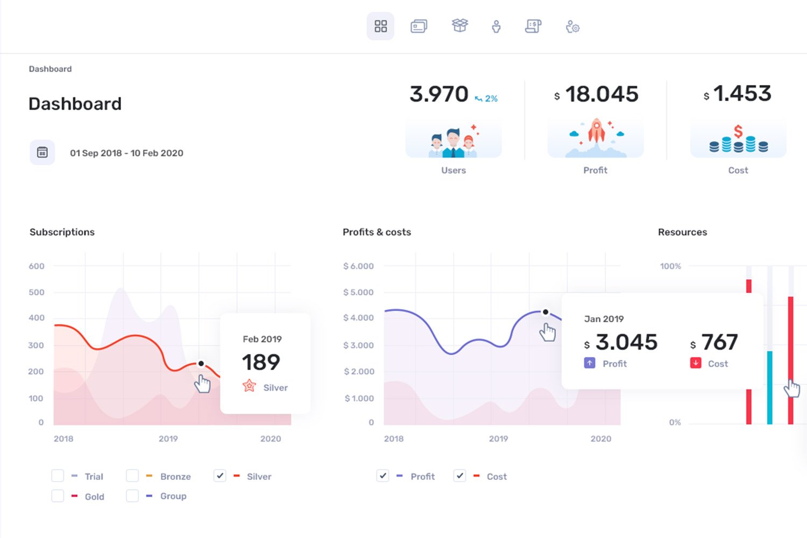Viewport: 807px width, 538px height.
Task: Click the calendar date picker icon
Action: [43, 153]
